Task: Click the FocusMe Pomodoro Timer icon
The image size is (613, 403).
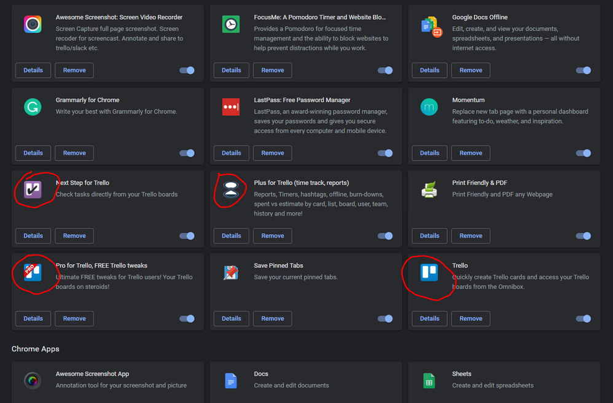Action: coord(231,24)
